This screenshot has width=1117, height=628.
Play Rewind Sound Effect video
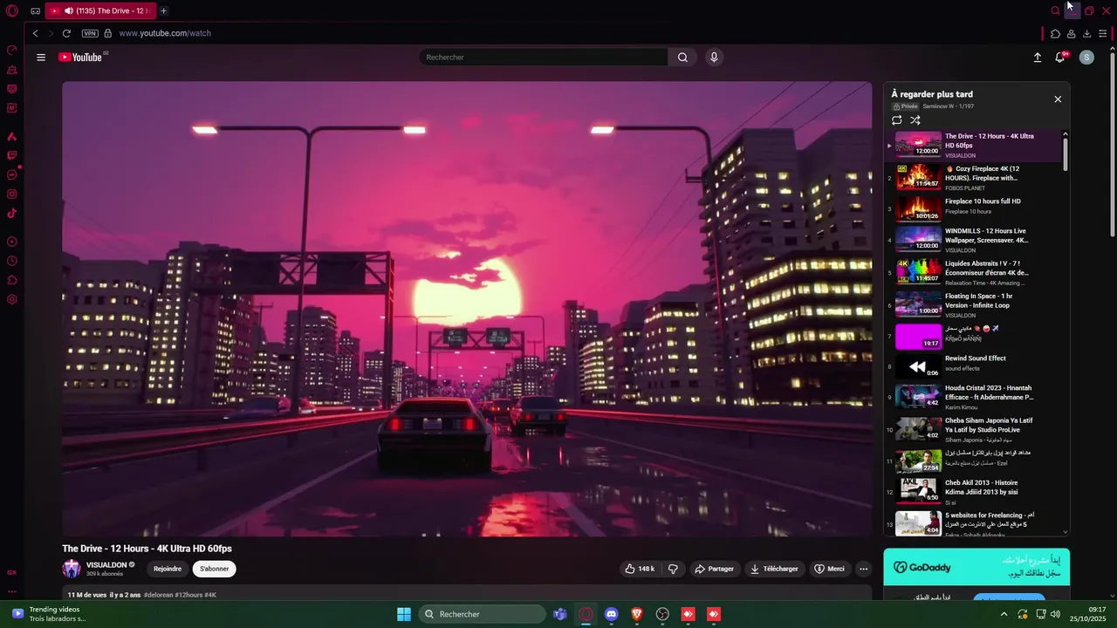tap(974, 366)
